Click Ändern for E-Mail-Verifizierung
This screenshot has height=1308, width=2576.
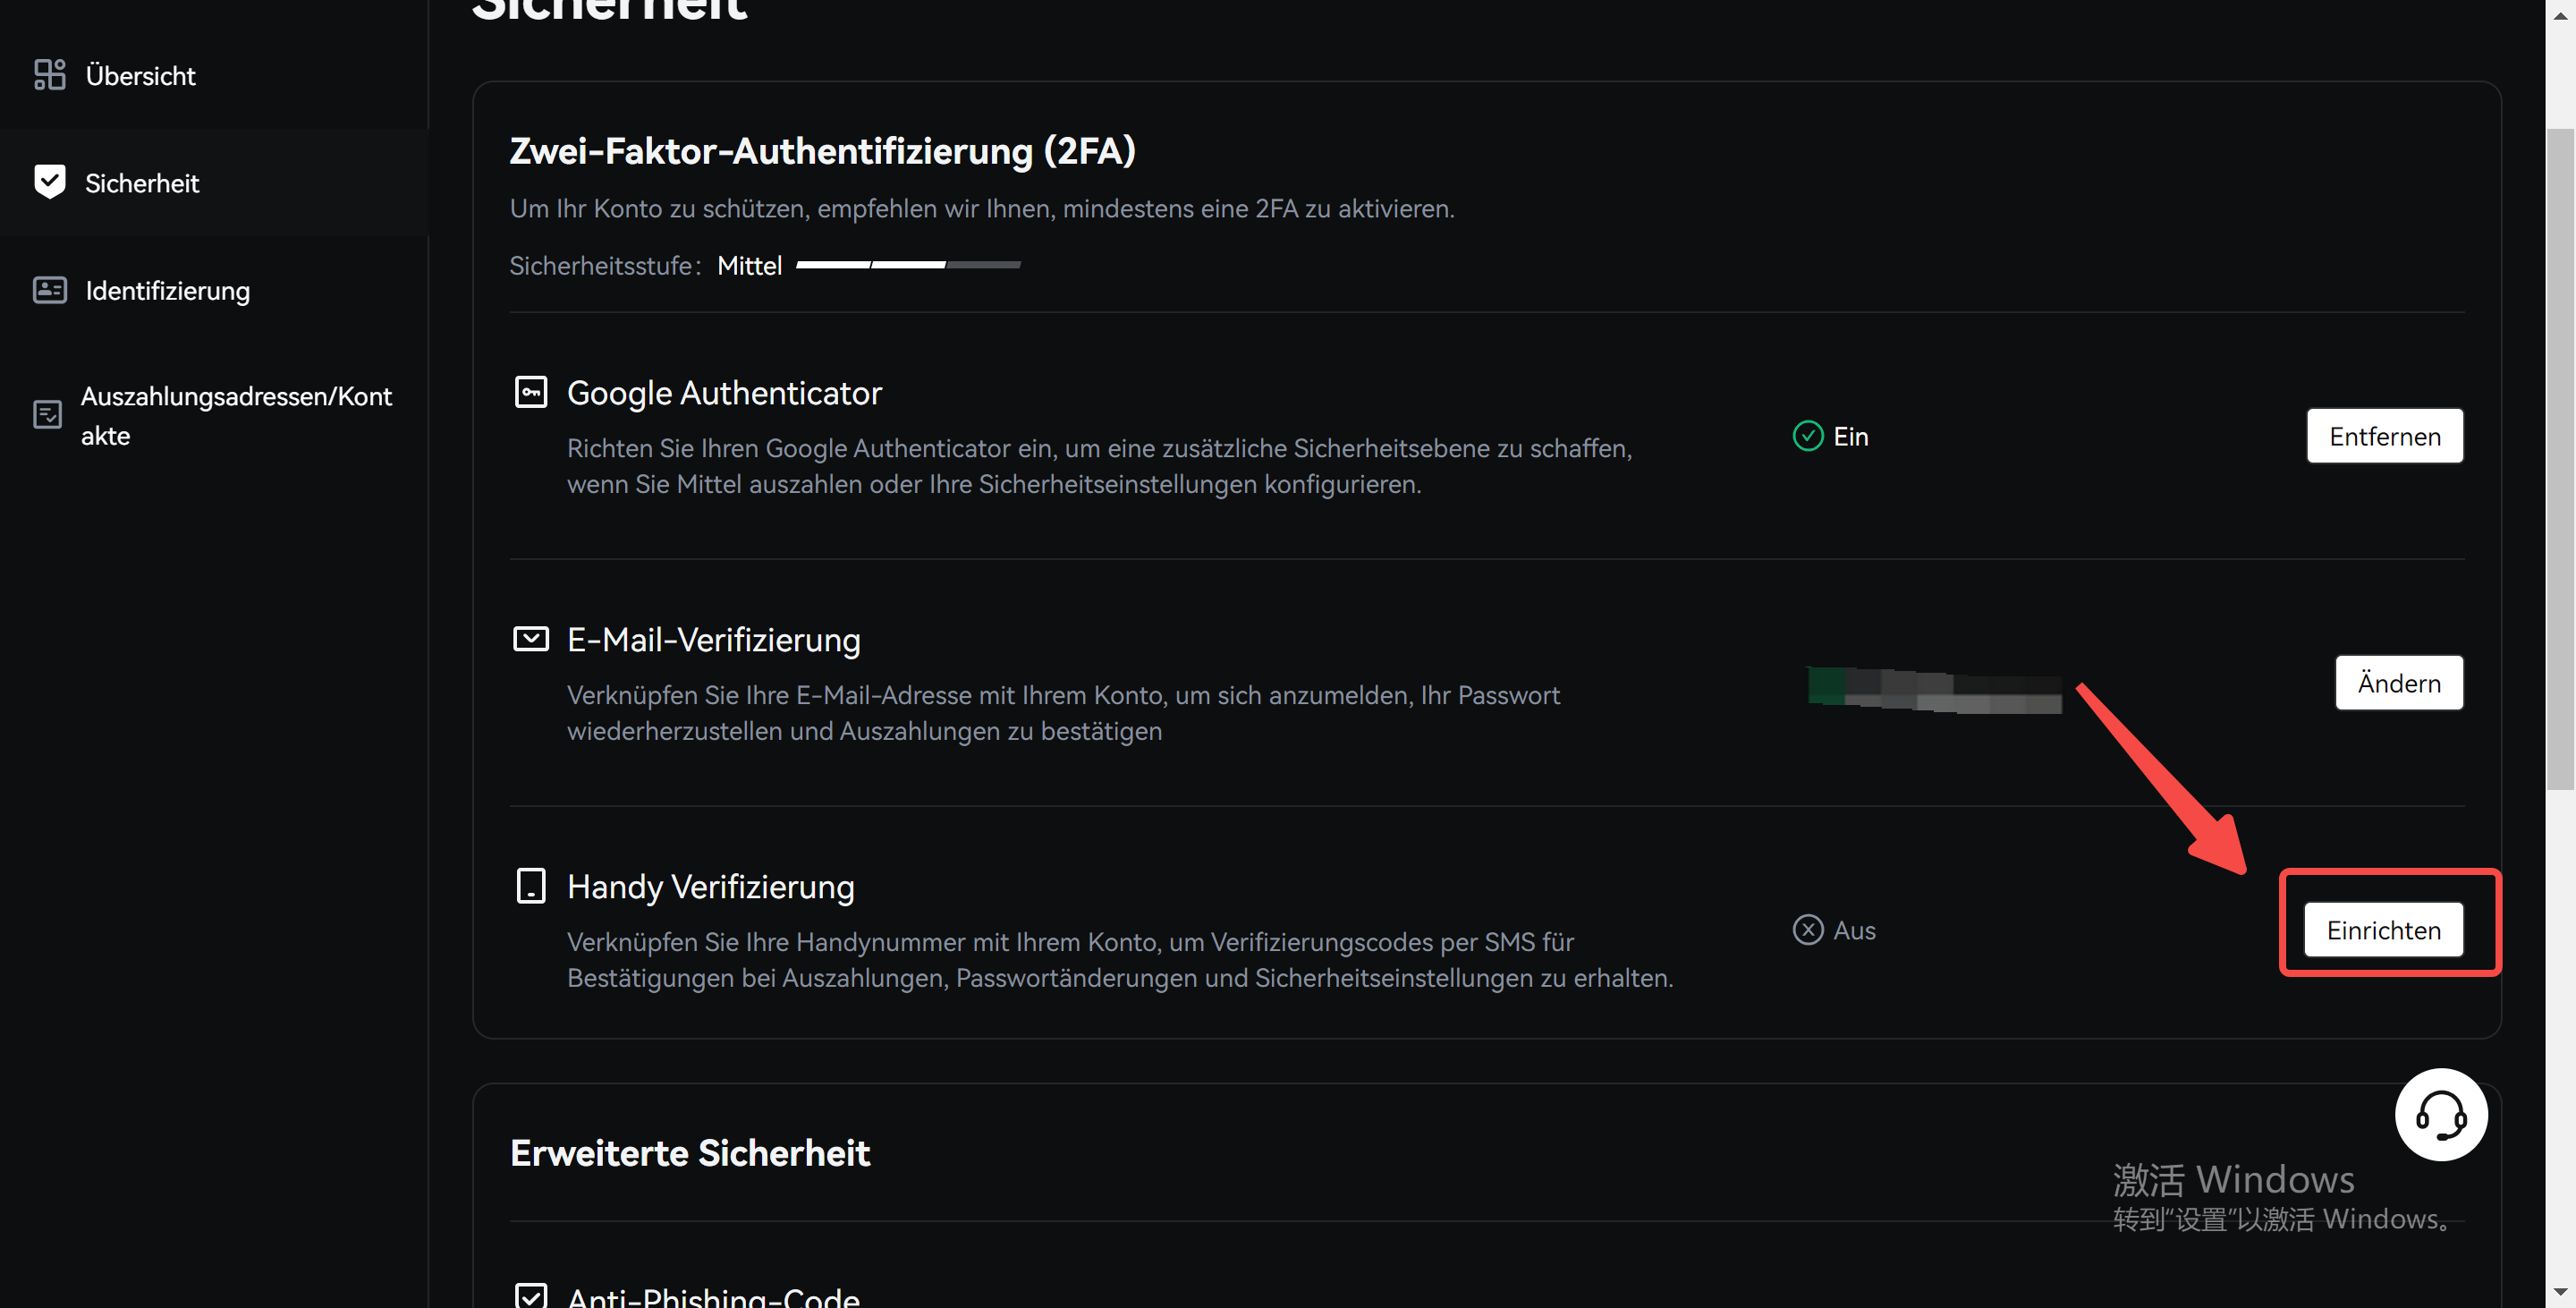[x=2398, y=683]
